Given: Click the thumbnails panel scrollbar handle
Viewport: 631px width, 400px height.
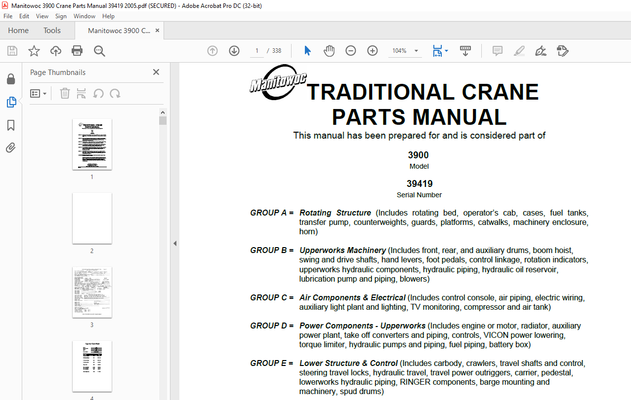Looking at the screenshot, I should (163, 121).
